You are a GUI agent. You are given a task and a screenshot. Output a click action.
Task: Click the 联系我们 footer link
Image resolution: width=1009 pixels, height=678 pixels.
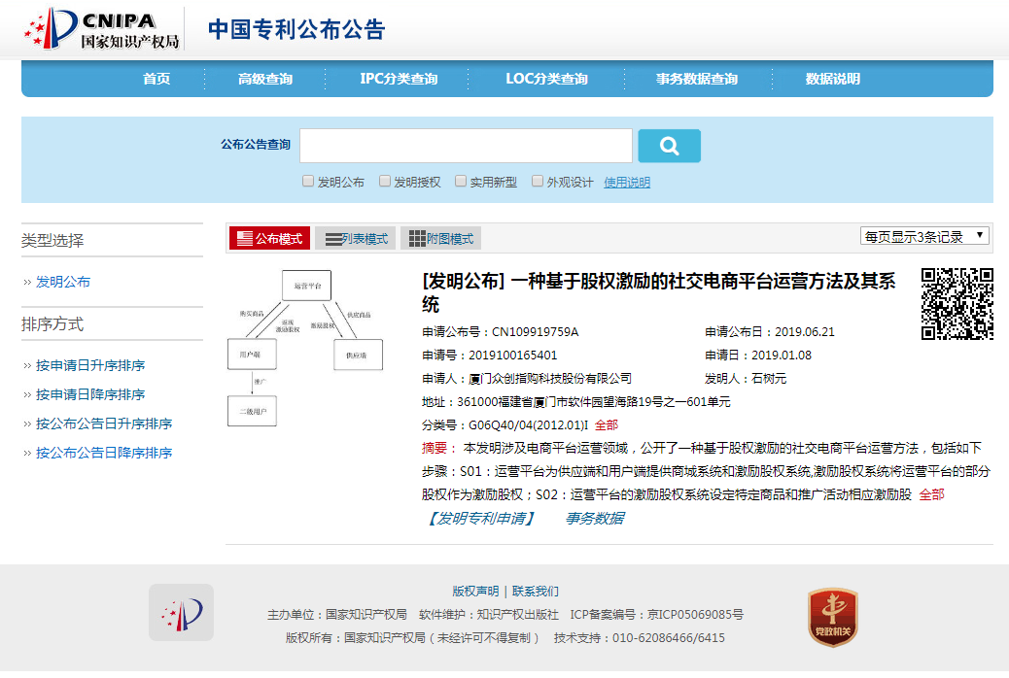[536, 592]
